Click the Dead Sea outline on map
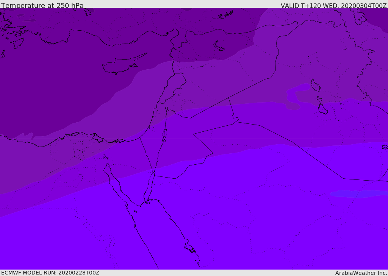Viewport: 388px width, 276px height. click(164, 135)
